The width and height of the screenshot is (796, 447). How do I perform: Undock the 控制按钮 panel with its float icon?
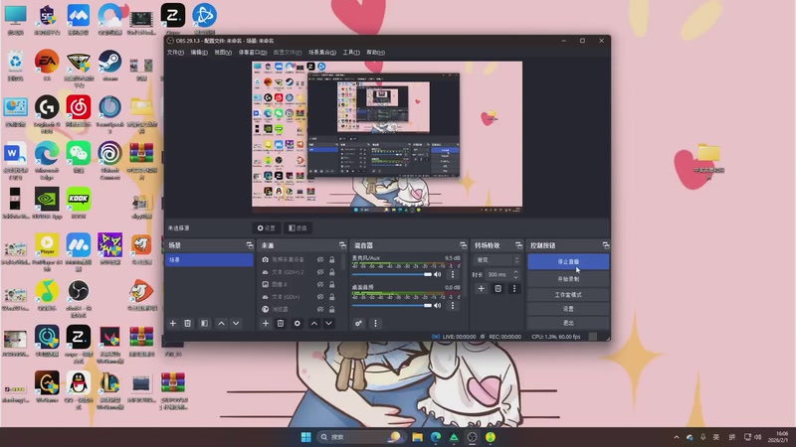(x=606, y=245)
